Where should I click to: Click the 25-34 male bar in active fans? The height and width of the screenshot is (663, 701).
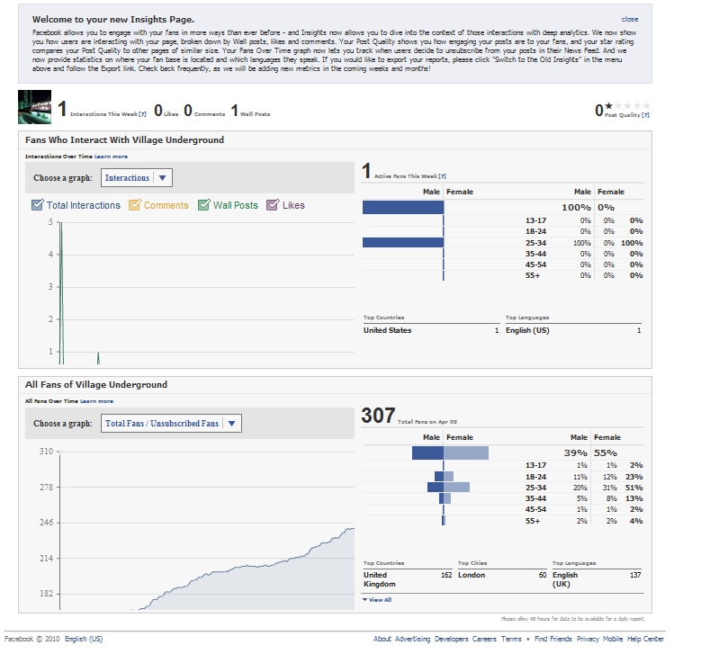pos(403,242)
